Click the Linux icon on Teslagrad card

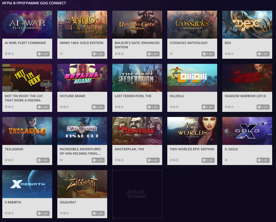(12, 160)
